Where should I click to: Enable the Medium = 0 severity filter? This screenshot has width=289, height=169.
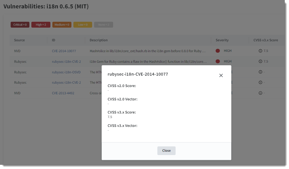pos(62,25)
